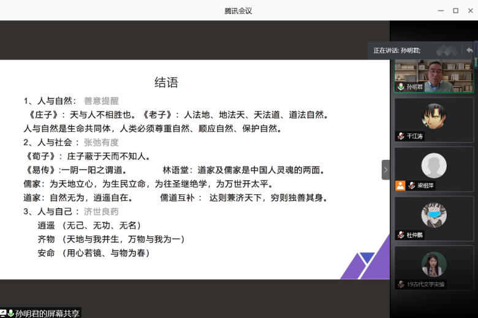Screen dimensions: 478x318
Task: Click 孙明君's green microphone icon on his video
Action: tap(401, 87)
